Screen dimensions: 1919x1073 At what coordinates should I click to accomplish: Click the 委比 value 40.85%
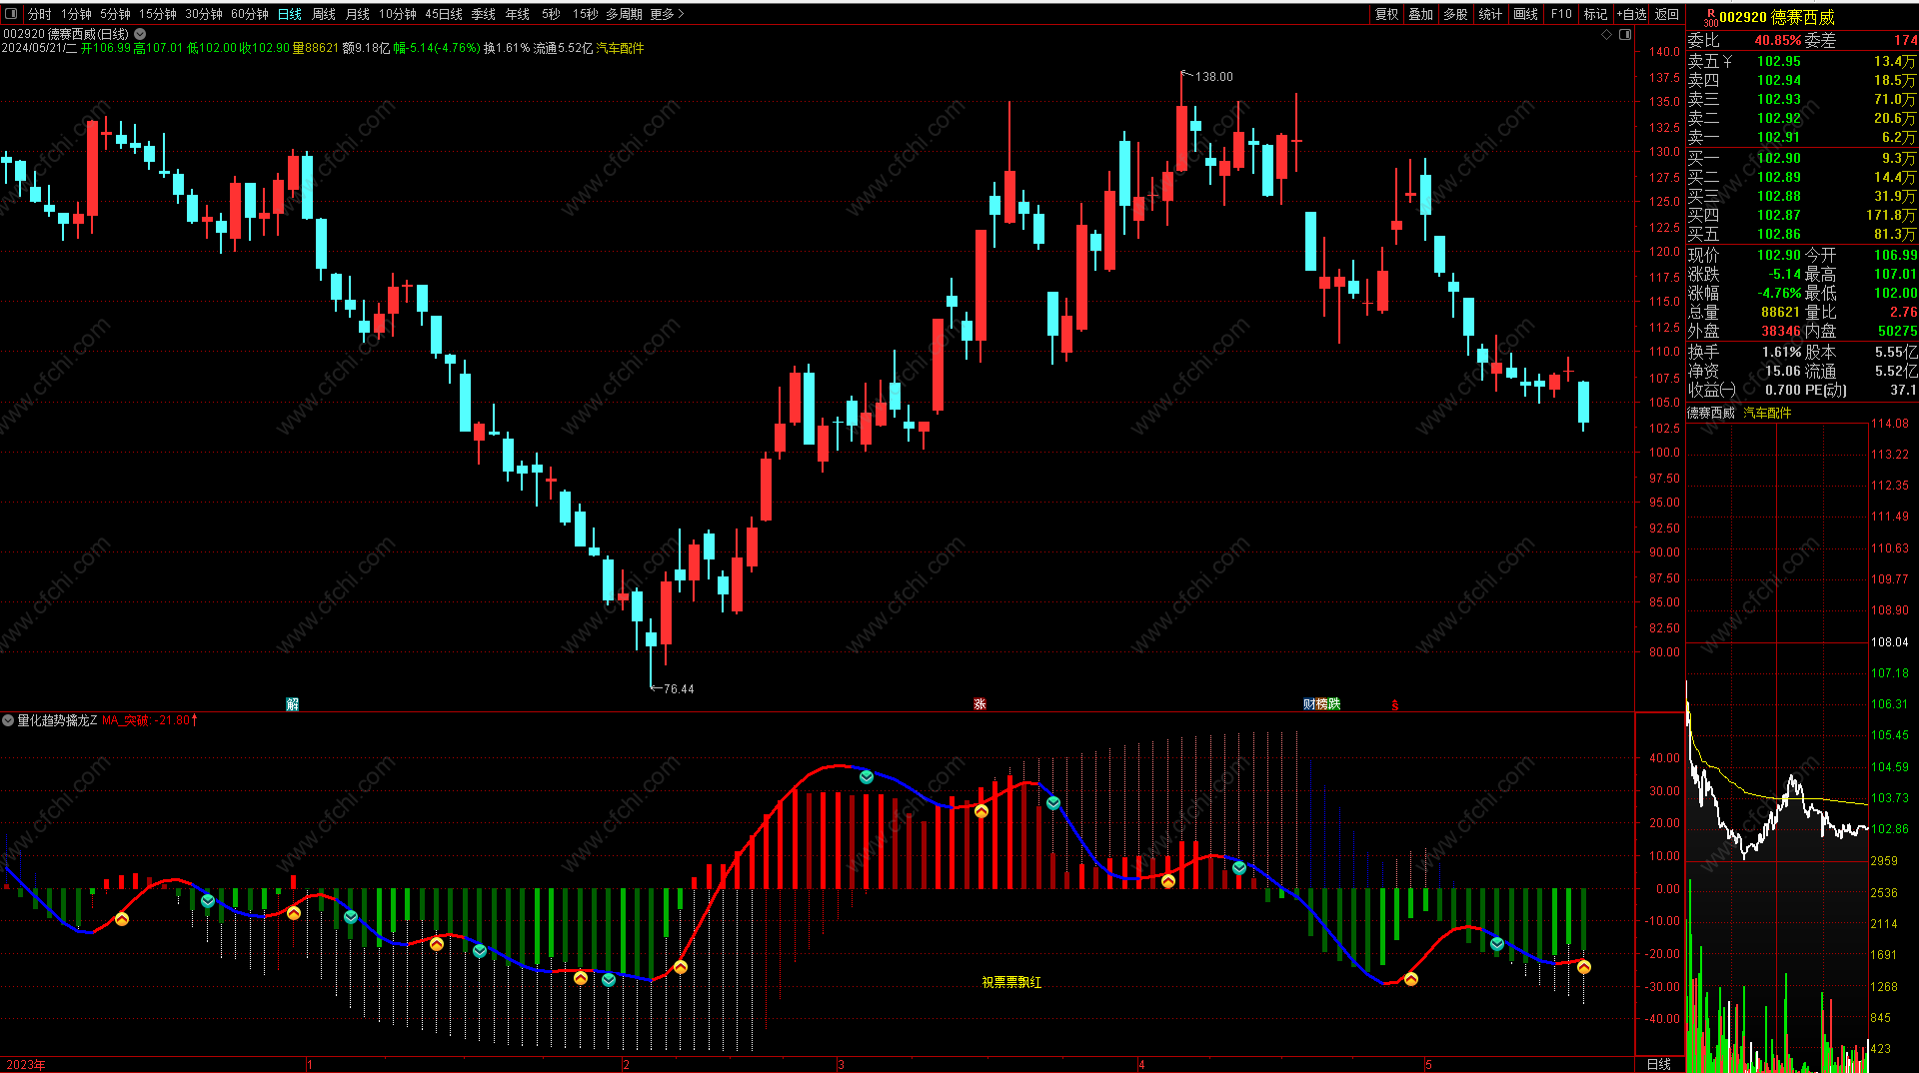[x=1778, y=40]
